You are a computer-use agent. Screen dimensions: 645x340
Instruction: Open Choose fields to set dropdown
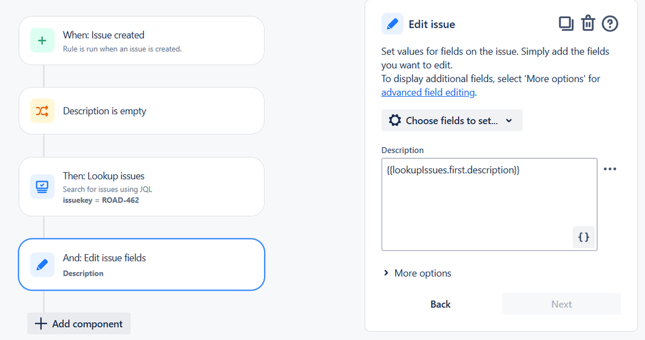tap(452, 121)
